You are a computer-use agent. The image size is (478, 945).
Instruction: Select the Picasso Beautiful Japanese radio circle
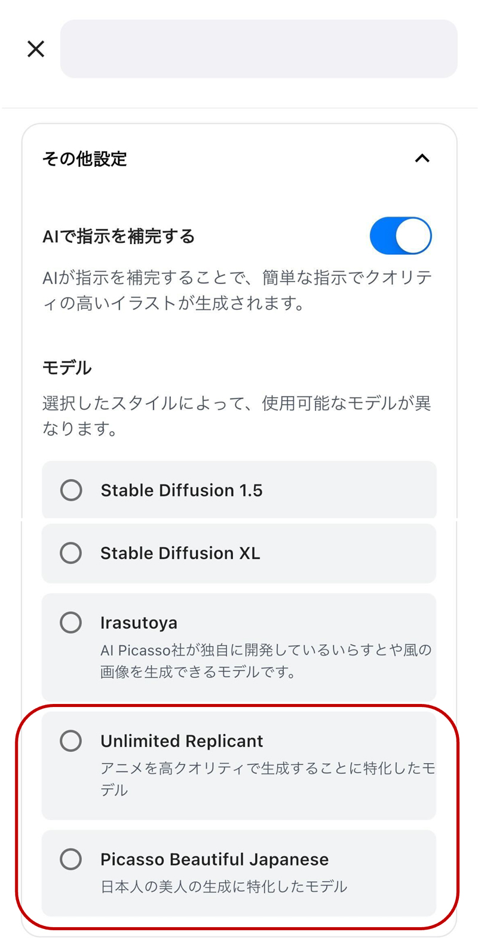pyautogui.click(x=71, y=859)
